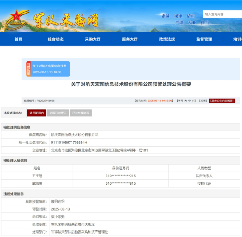Open the 首页 navigation item

[x=19, y=39]
